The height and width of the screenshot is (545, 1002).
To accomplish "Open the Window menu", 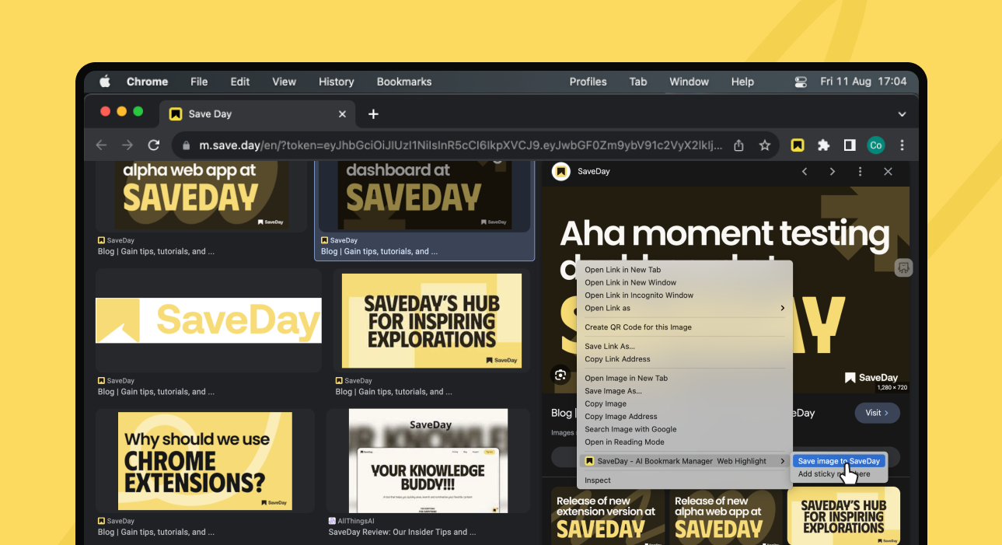I will pos(689,82).
